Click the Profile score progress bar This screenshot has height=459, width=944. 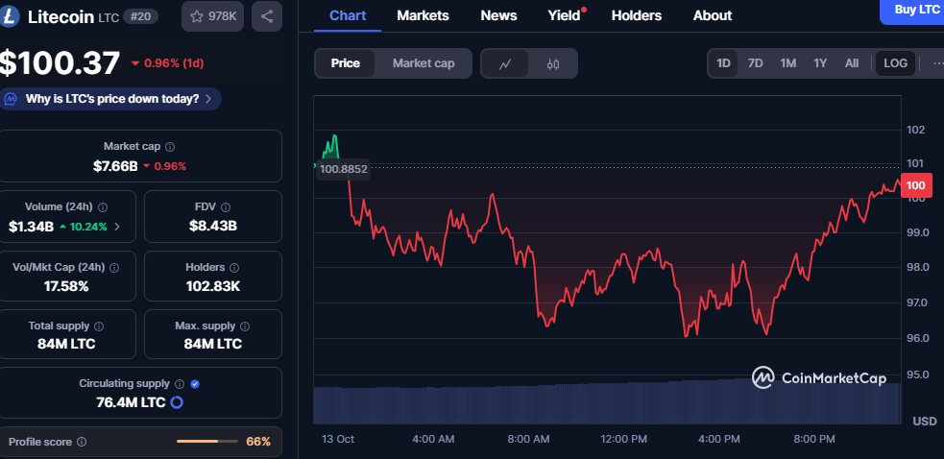point(207,442)
